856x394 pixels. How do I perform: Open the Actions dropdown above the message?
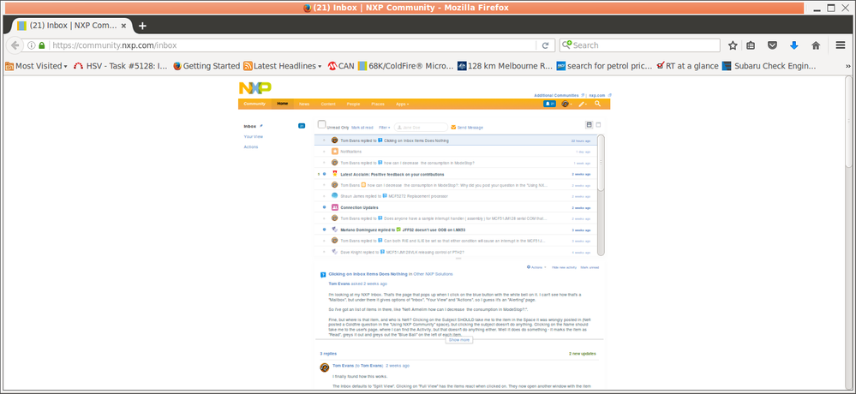(536, 267)
